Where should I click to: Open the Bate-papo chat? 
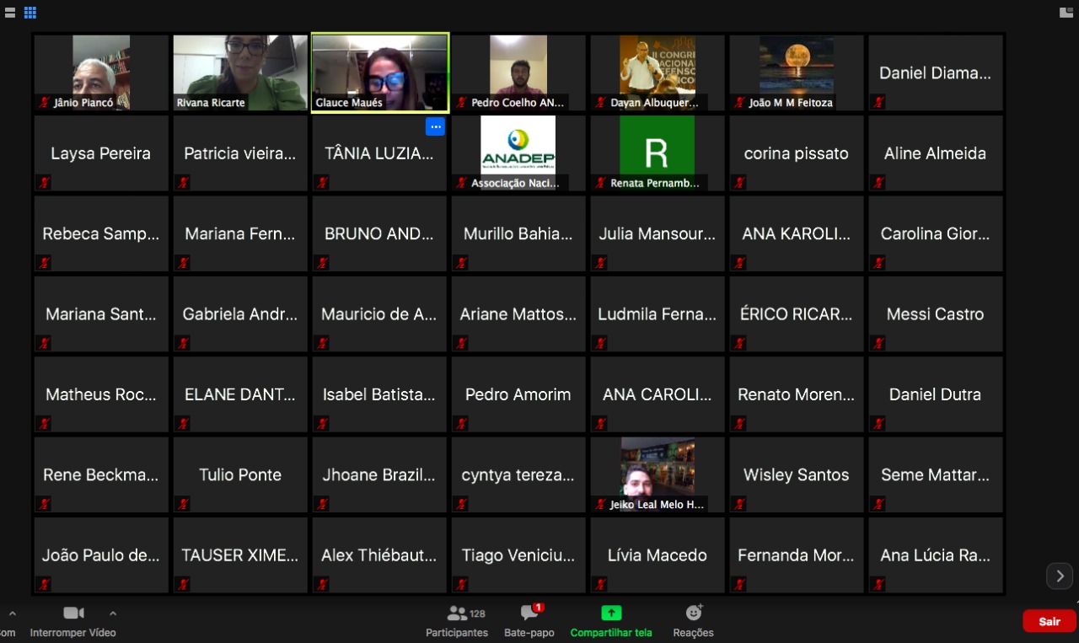tap(529, 621)
